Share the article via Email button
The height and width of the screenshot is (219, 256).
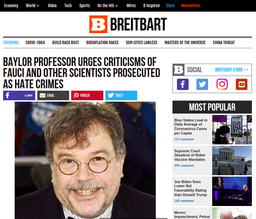coord(53,95)
